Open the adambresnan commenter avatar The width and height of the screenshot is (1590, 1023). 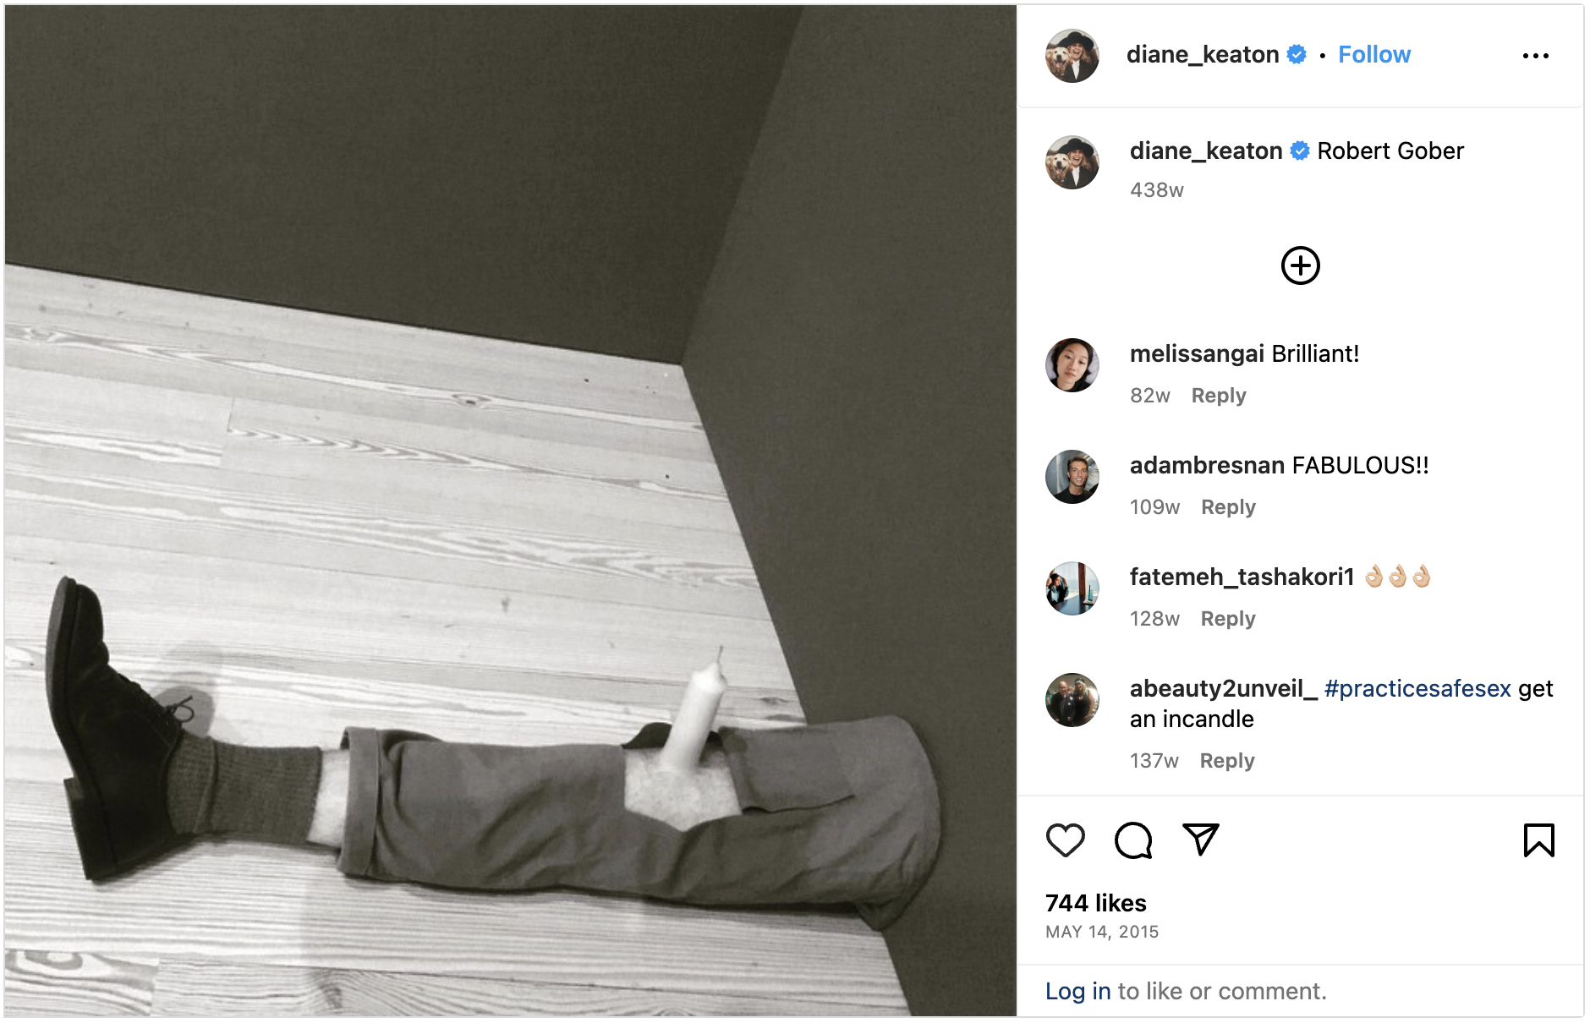(x=1072, y=477)
